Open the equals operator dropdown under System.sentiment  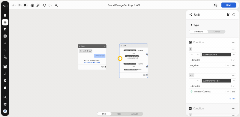212,60
